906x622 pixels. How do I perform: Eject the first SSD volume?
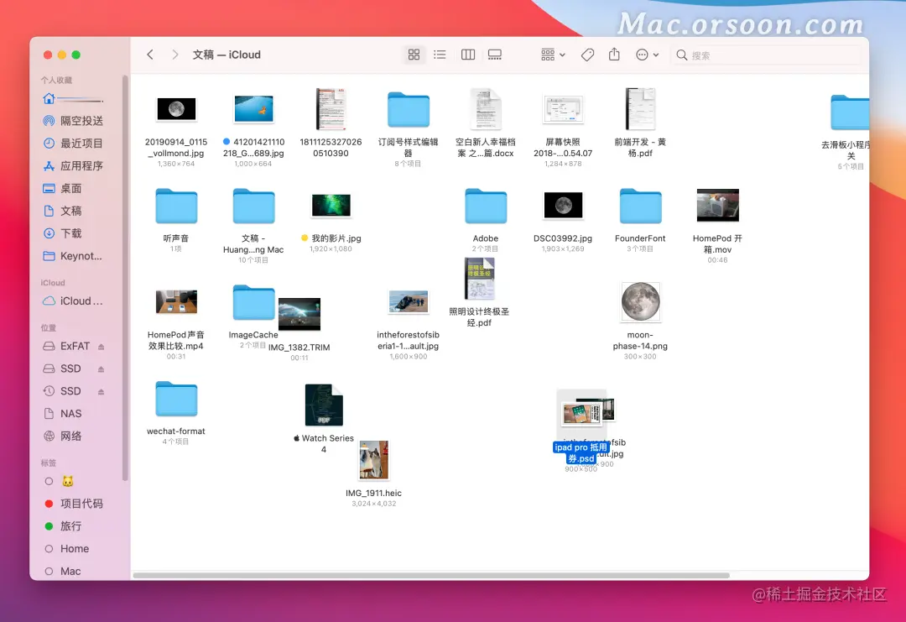[102, 369]
